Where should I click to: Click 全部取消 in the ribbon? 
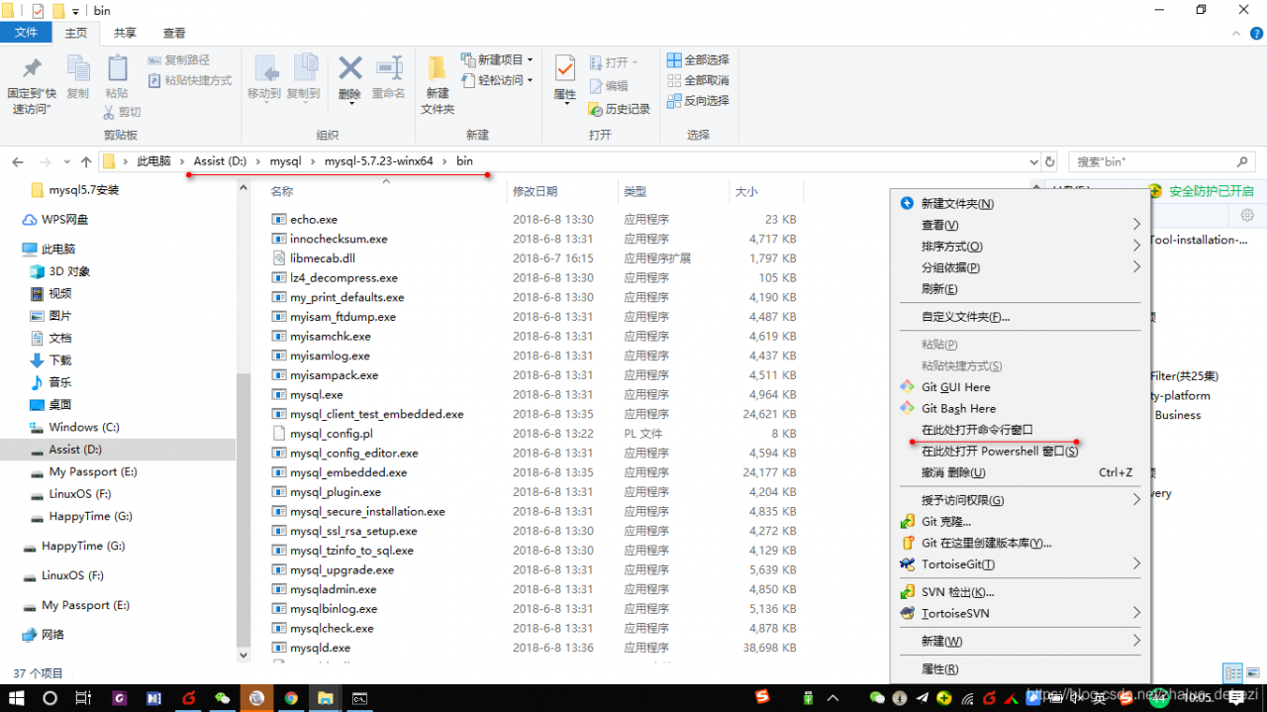click(x=698, y=80)
